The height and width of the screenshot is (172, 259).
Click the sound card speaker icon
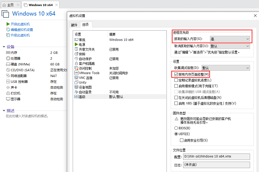[8, 88]
